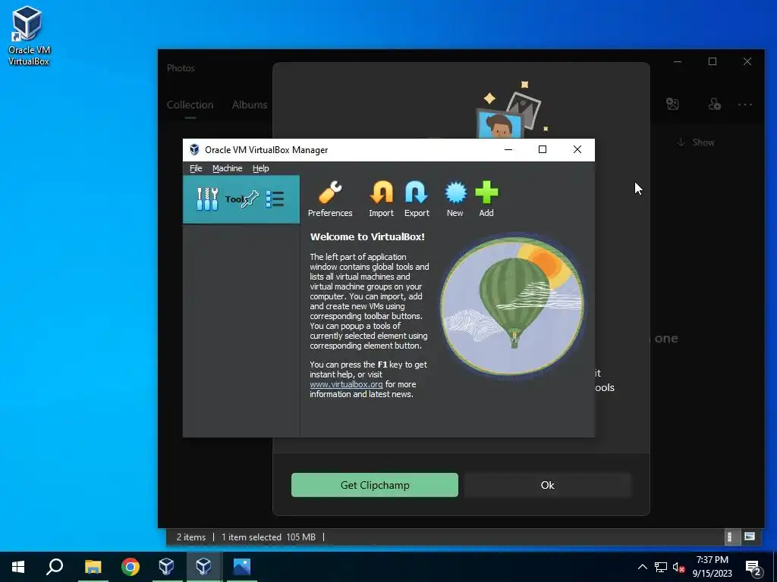The width and height of the screenshot is (777, 582).
Task: Open Oracle VM VirtualBox desktop shortcut
Action: (29, 36)
